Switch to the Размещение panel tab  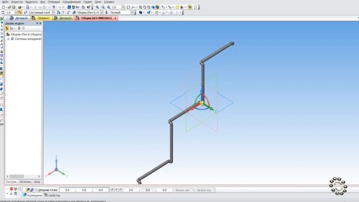tap(33, 195)
